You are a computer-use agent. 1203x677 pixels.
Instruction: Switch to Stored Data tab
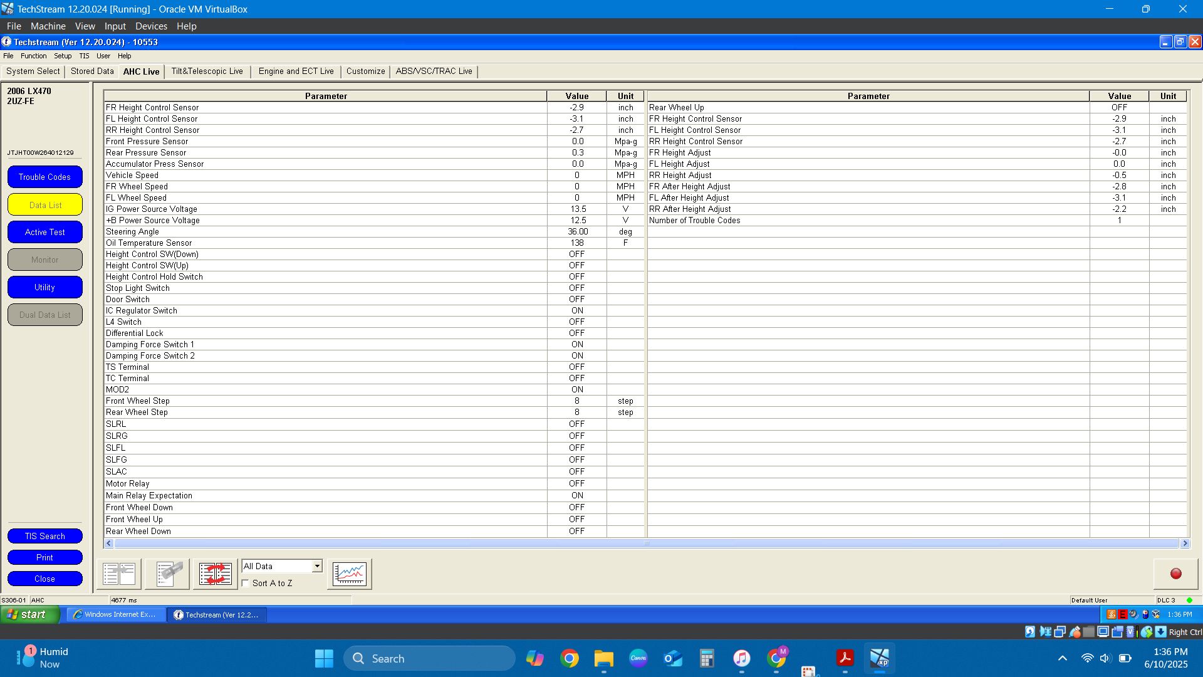pyautogui.click(x=92, y=71)
